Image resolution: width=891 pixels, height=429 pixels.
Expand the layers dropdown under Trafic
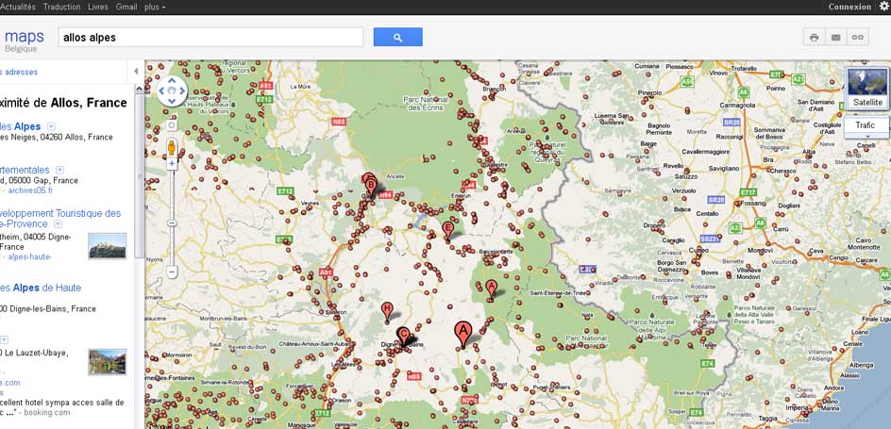866,136
